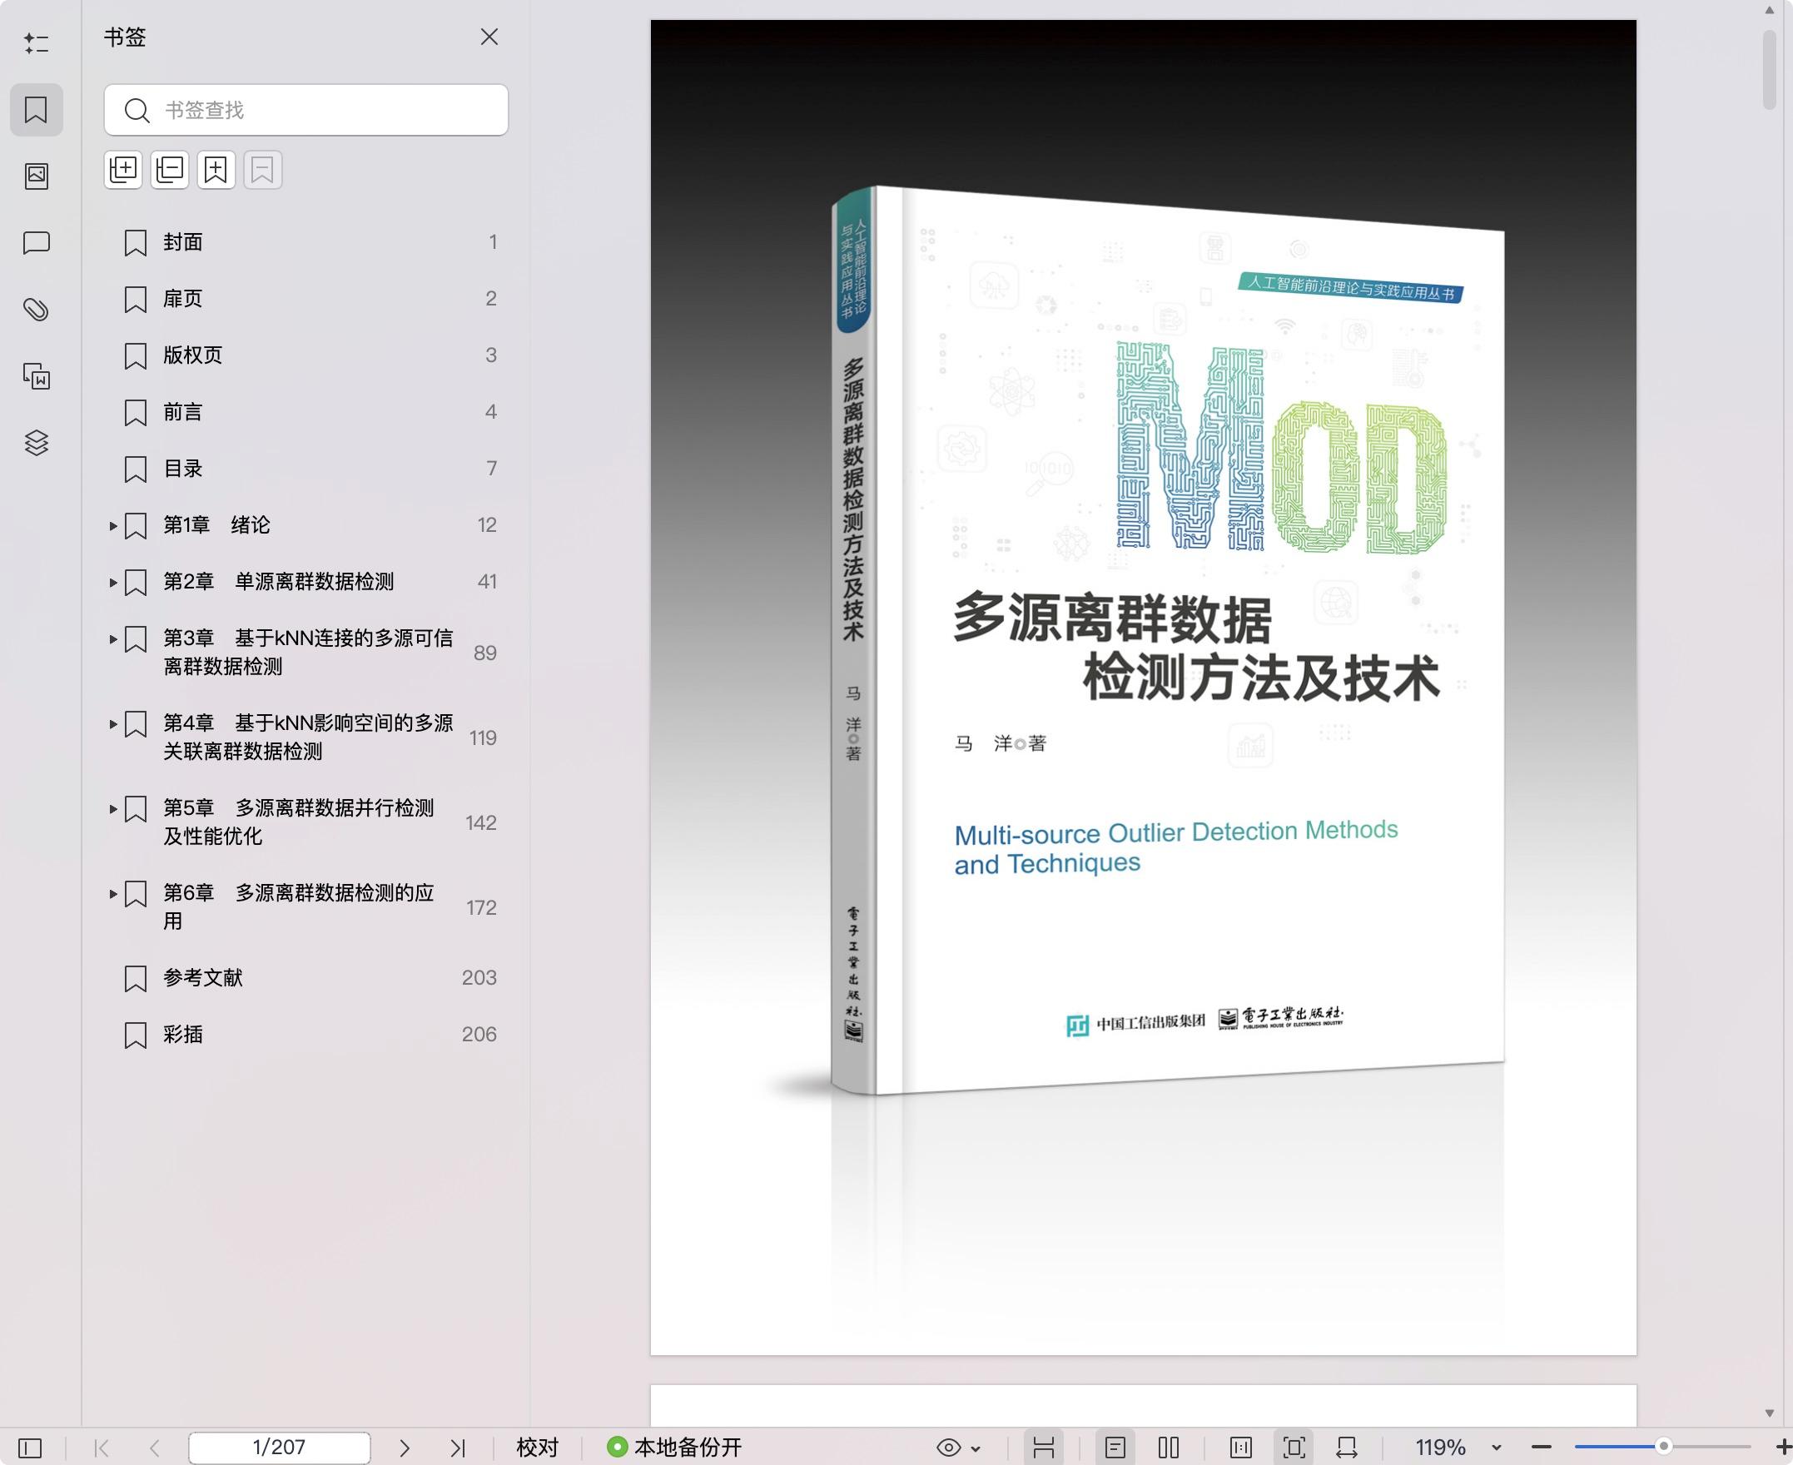This screenshot has width=1793, height=1465.
Task: Click the book cover page image
Action: point(1143,688)
